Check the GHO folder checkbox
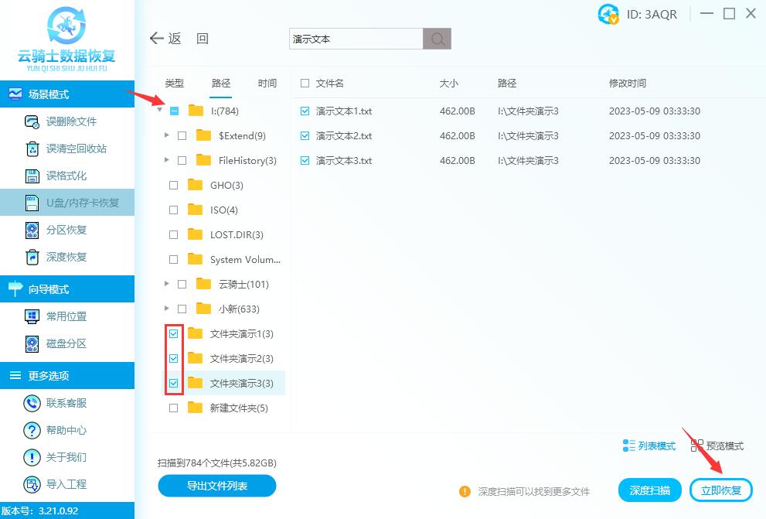Screen dimensions: 766x519 point(174,185)
